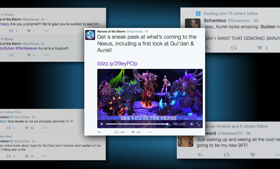Retweet the 'Auriel is a Support' reply

pyautogui.click(x=11, y=55)
